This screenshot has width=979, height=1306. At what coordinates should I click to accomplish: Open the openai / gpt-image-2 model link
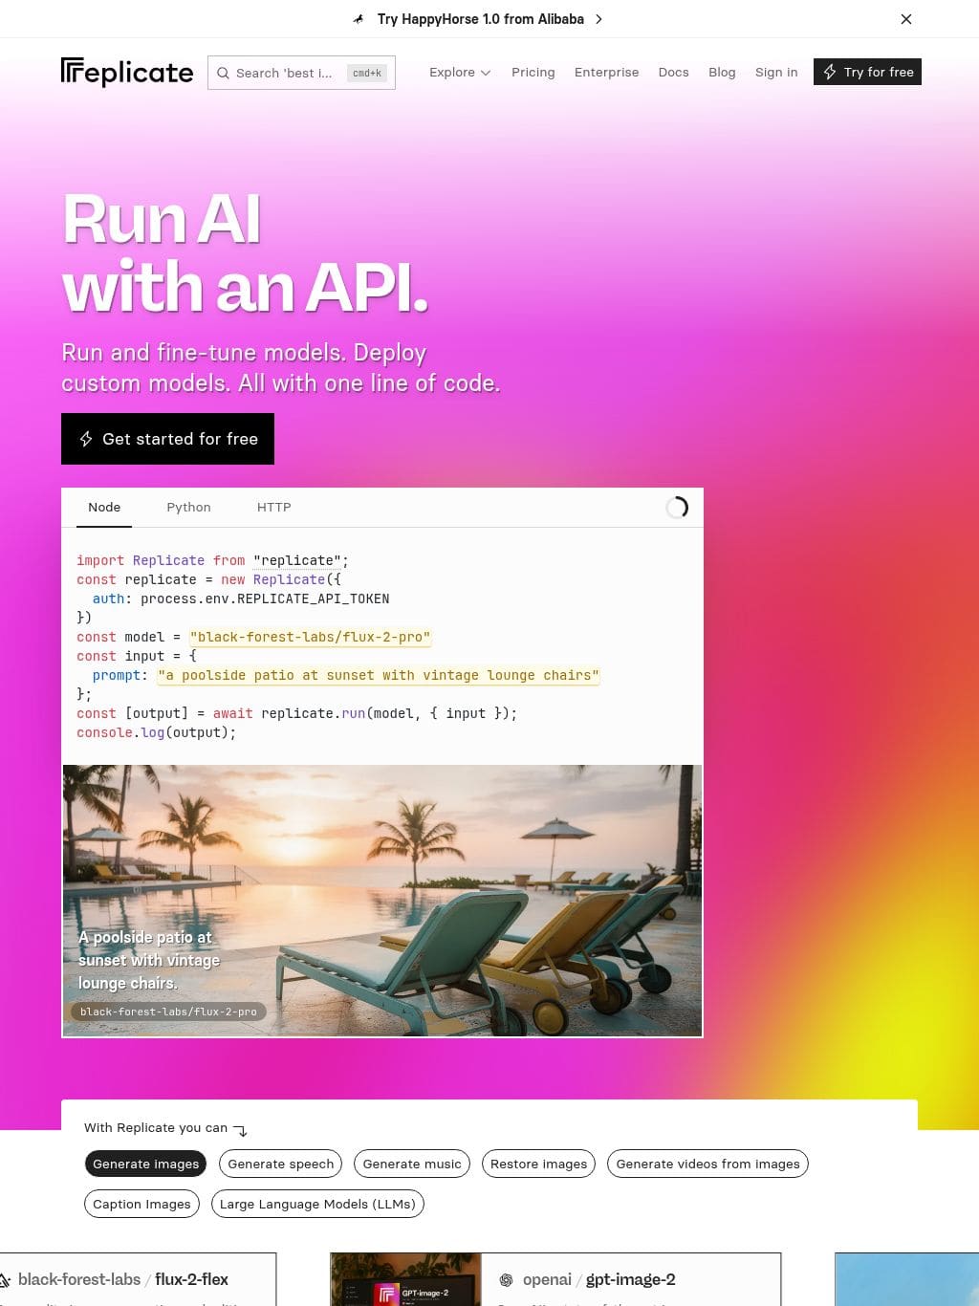599,1279
